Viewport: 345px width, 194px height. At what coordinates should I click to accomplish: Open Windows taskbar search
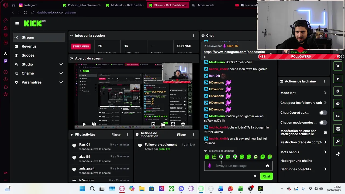coord(92,189)
